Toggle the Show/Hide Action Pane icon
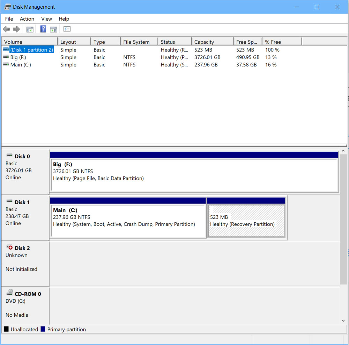The image size is (349, 345). click(x=53, y=29)
